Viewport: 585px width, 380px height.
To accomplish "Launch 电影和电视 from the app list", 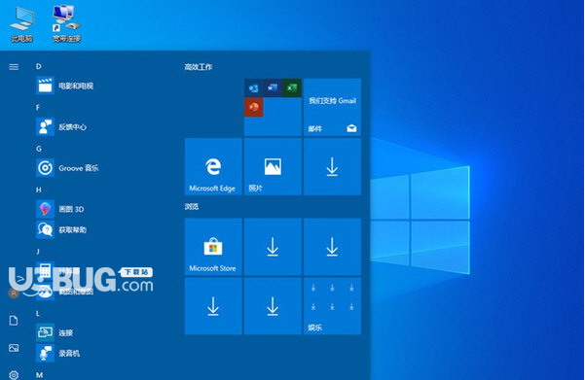I will (x=65, y=86).
